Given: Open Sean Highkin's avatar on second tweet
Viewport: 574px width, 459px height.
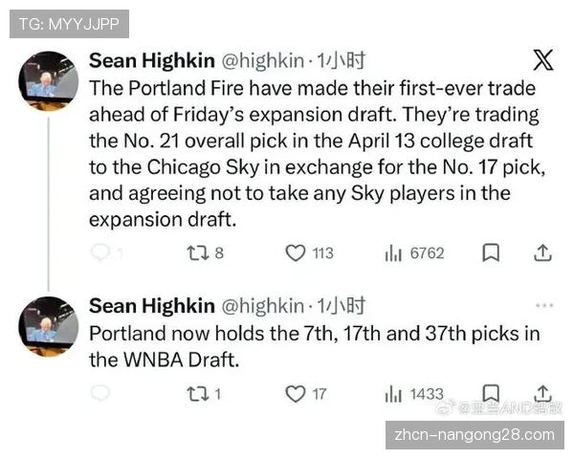Looking at the screenshot, I should 48,327.
